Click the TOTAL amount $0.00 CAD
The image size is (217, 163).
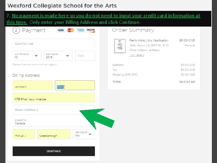(x=187, y=82)
